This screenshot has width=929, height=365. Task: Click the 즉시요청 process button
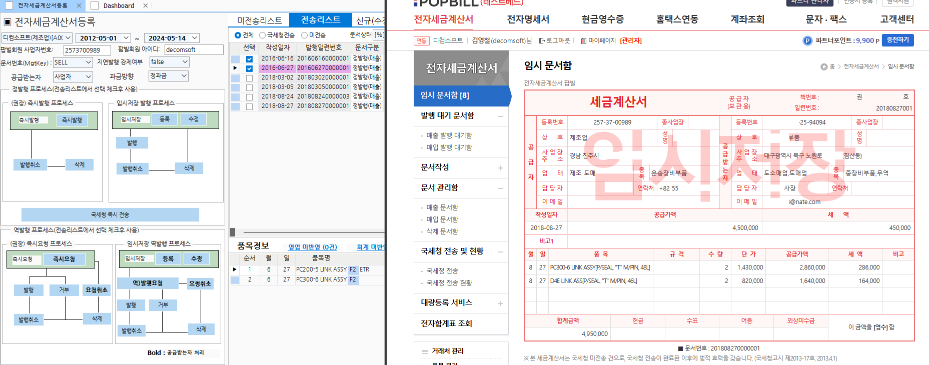click(64, 259)
